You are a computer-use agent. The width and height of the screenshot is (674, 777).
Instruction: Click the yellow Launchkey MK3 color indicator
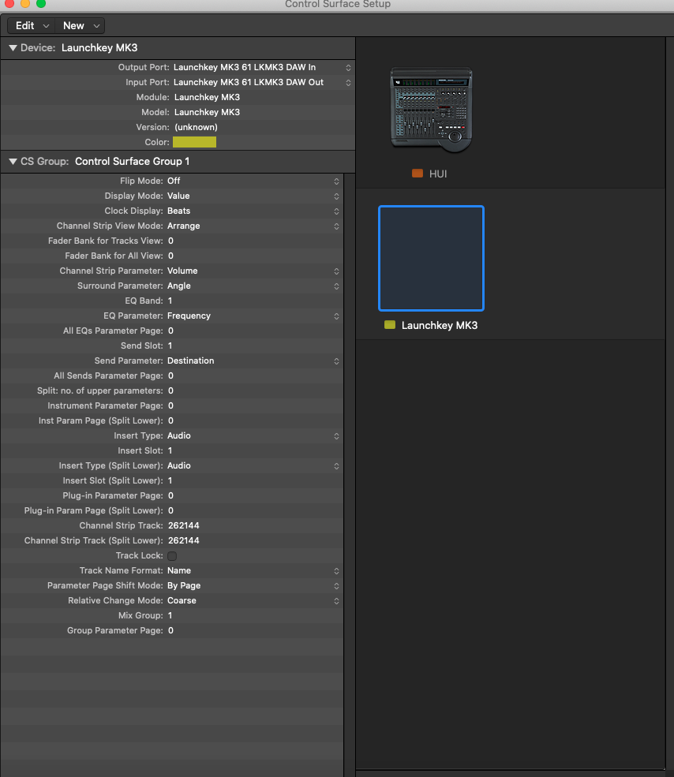390,325
